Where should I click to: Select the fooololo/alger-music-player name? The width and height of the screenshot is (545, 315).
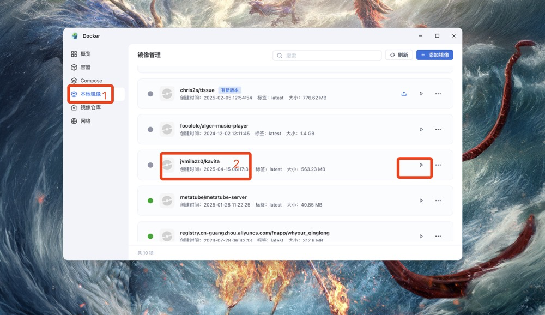click(214, 125)
